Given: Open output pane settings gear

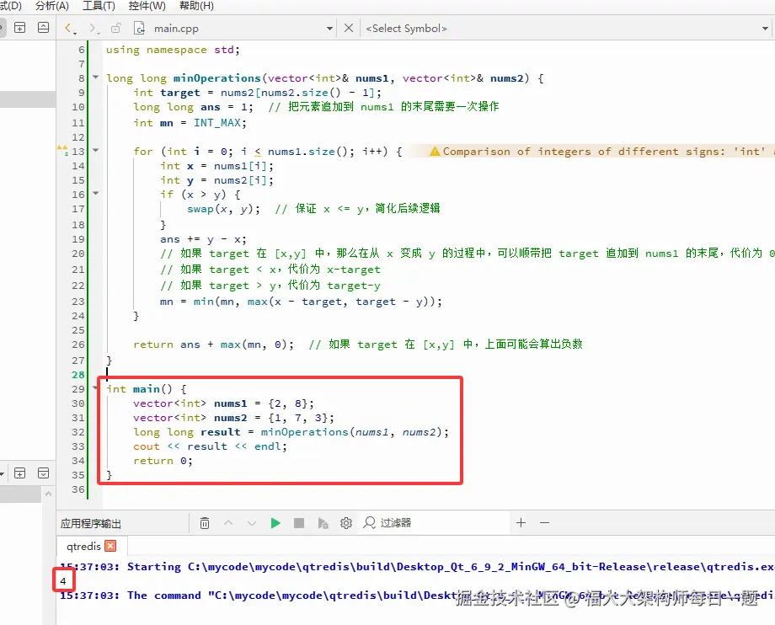Looking at the screenshot, I should (x=346, y=523).
